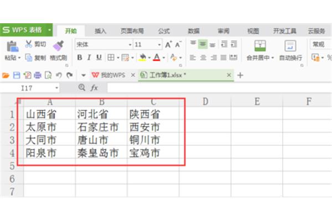Open the Name Box dropdown arrow
The width and height of the screenshot is (332, 221).
tap(56, 88)
